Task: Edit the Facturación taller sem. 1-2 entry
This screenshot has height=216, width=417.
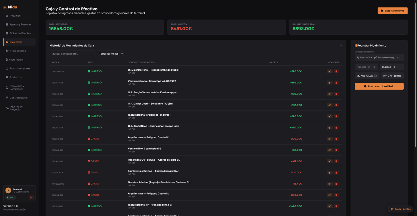Action: (330, 206)
